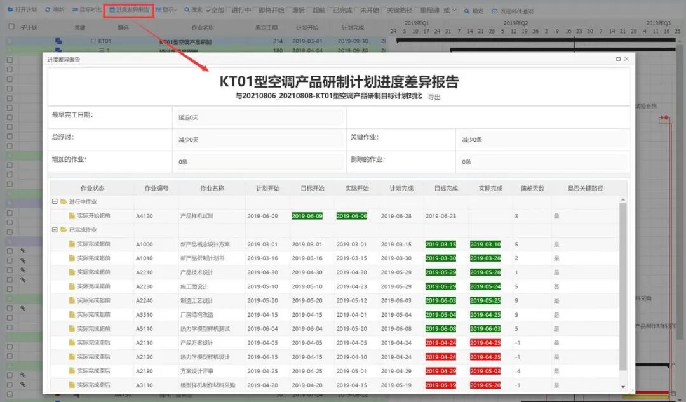Expand the KT01 plan tree node

click(x=93, y=40)
